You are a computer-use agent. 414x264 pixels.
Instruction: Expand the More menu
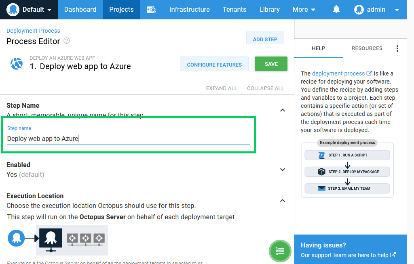coord(304,10)
